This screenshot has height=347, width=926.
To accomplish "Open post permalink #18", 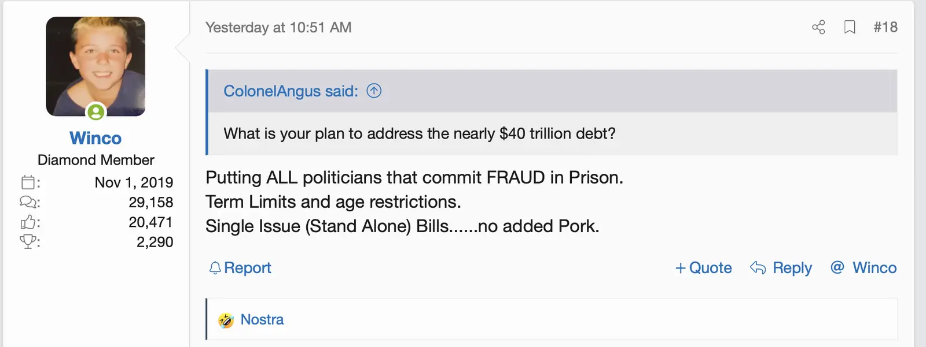I will click(885, 27).
